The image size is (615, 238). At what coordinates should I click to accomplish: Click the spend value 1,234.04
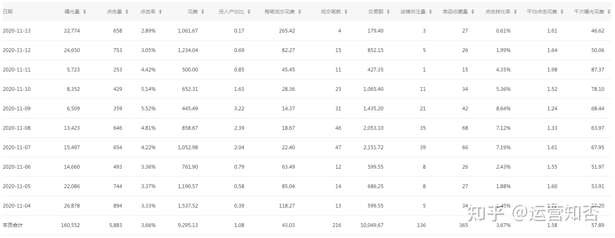[x=188, y=50]
